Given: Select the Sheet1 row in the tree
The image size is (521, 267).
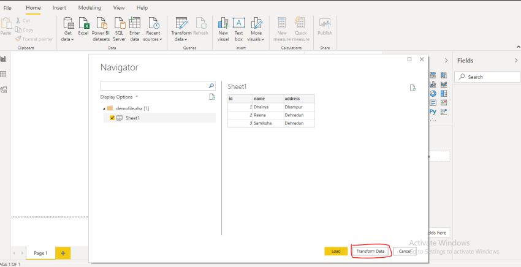Looking at the screenshot, I should pos(159,118).
